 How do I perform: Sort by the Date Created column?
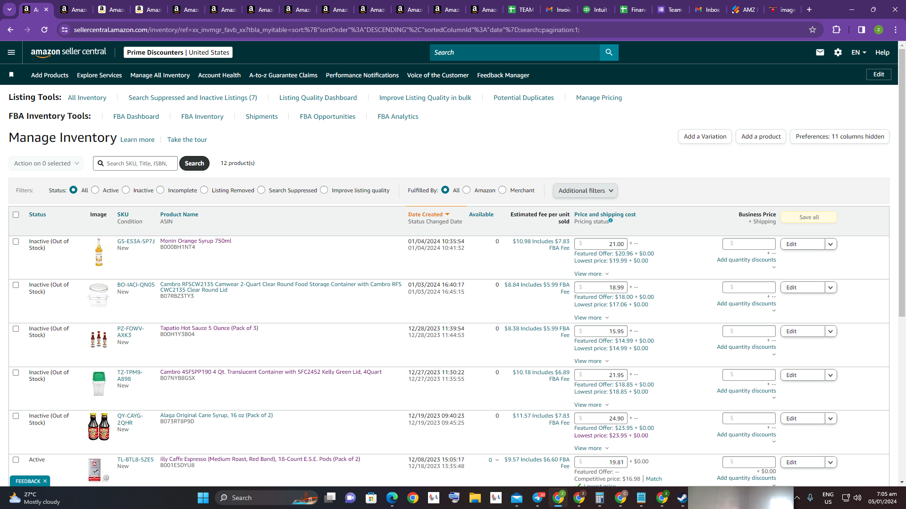pyautogui.click(x=428, y=214)
